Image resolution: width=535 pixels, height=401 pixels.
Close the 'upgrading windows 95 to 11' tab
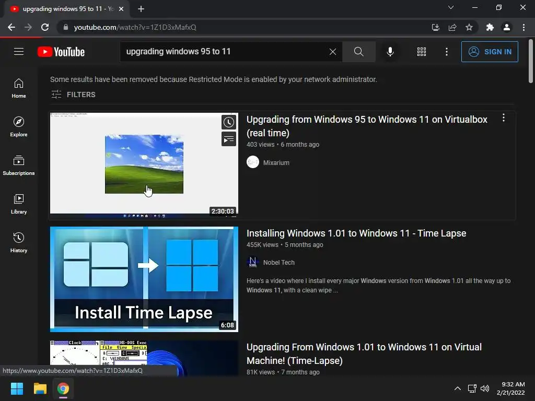[x=121, y=9]
